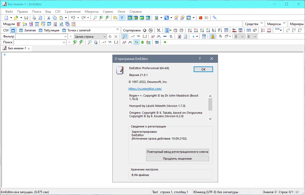Image resolution: width=305 pixels, height=195 pixels.
Task: Toggle the padlock icon in Фильтр bar
Action: coord(212,36)
